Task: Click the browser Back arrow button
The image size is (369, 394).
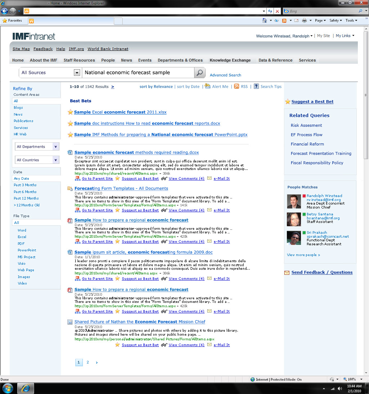Action: click(x=5, y=11)
